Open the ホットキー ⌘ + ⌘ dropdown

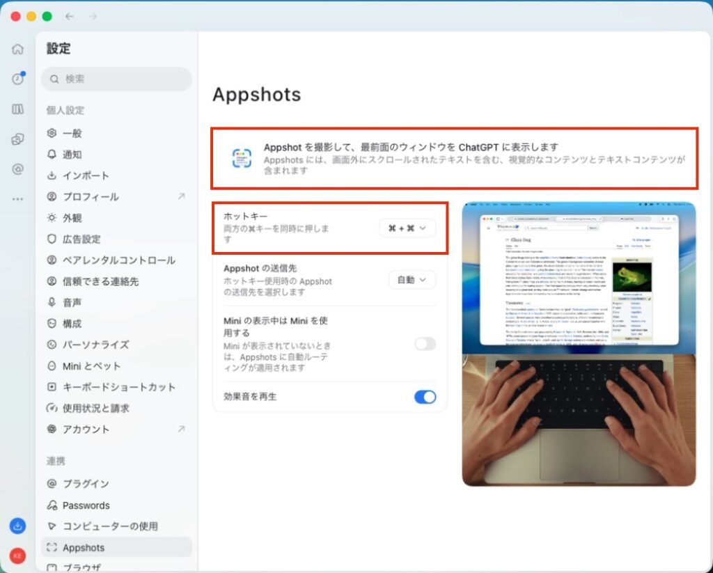(x=407, y=228)
